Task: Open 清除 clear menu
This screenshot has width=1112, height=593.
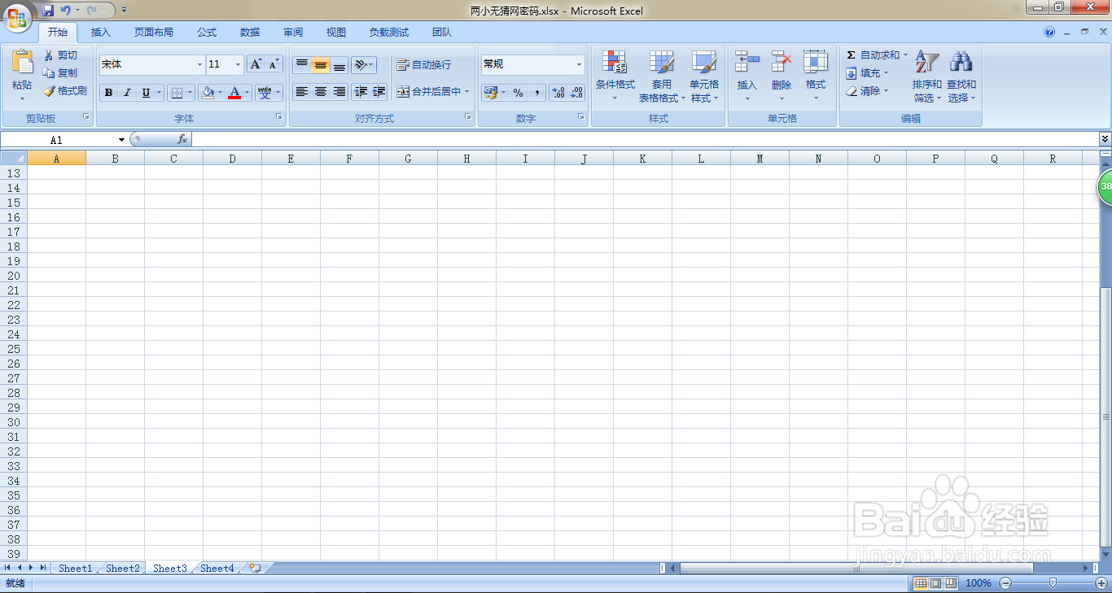Action: coord(868,91)
